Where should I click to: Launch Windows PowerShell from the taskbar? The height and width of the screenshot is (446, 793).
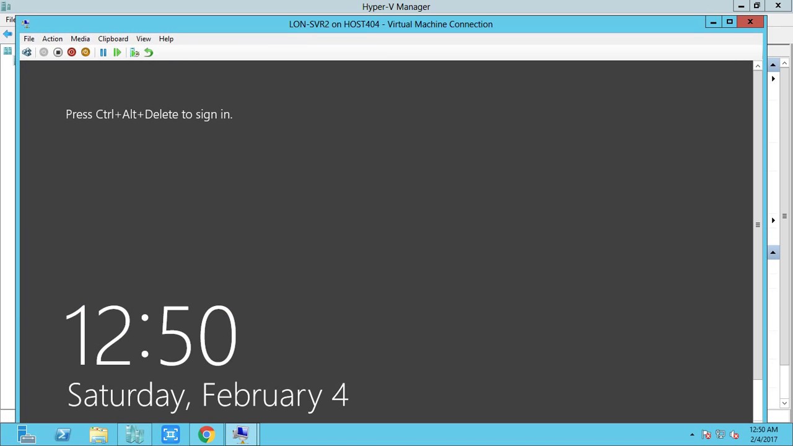pos(63,434)
